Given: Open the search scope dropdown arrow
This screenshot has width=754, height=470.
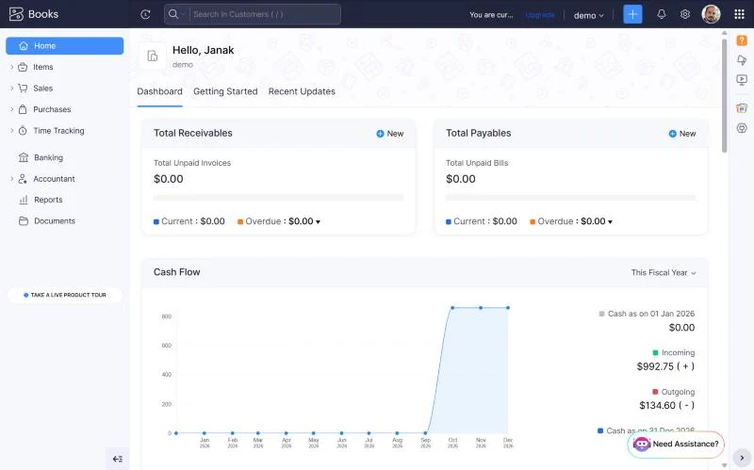Looking at the screenshot, I should (x=184, y=14).
